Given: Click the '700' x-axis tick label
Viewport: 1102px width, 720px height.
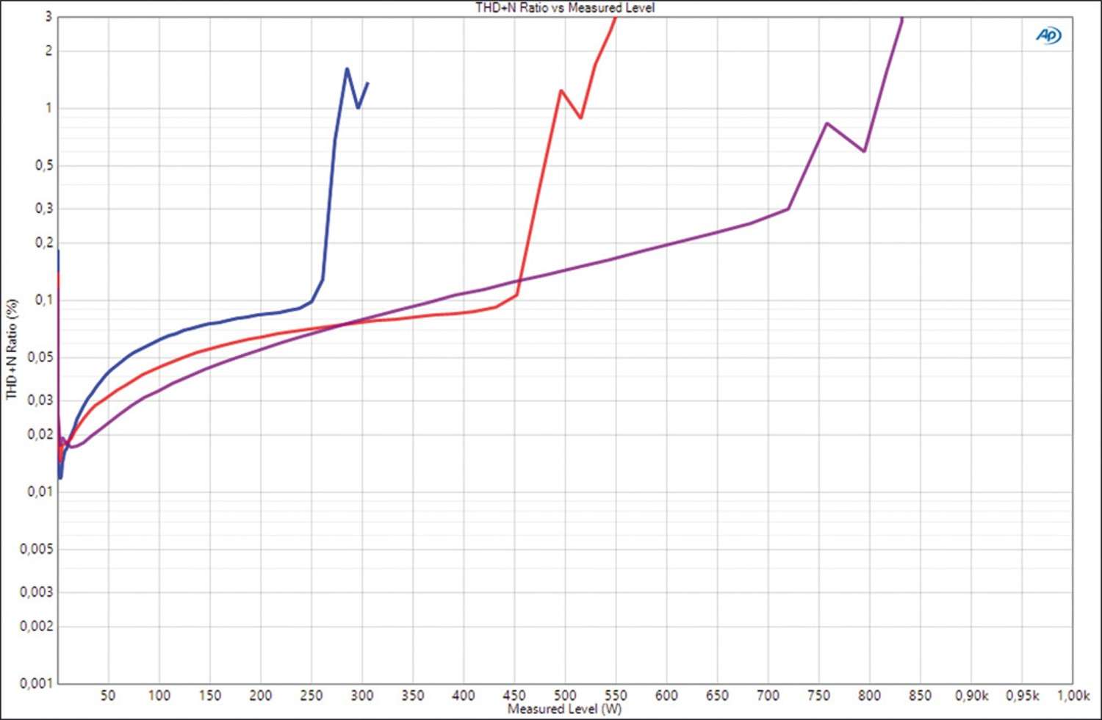Looking at the screenshot, I should [x=768, y=695].
